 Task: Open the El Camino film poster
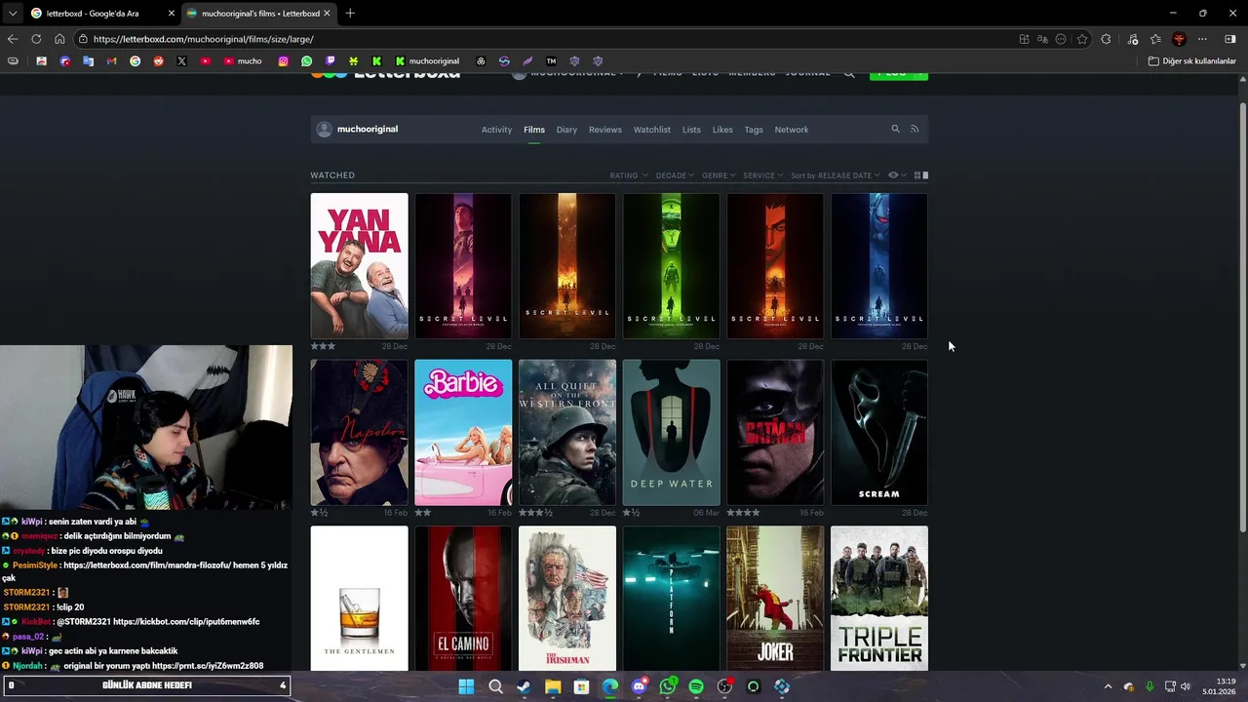click(x=463, y=599)
